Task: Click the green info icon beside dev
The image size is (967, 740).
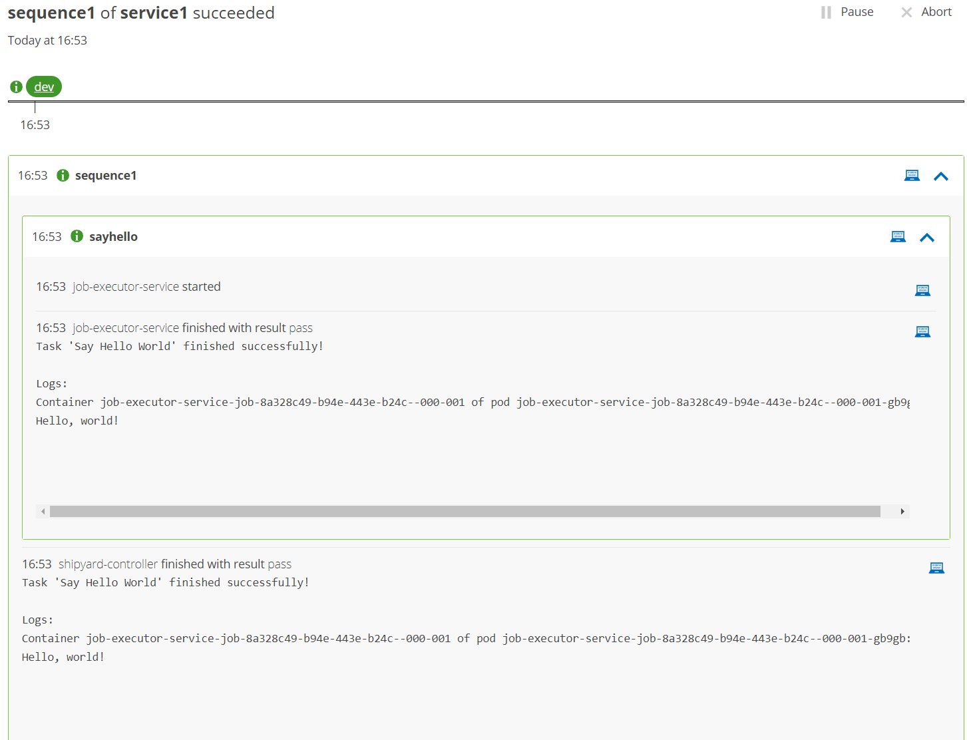Action: coord(17,87)
